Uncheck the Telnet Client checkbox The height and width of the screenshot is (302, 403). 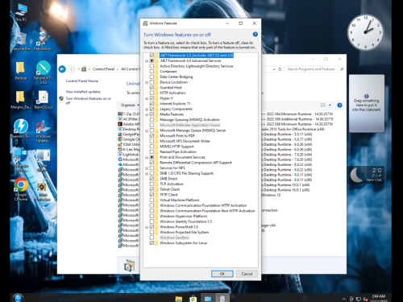pos(152,189)
